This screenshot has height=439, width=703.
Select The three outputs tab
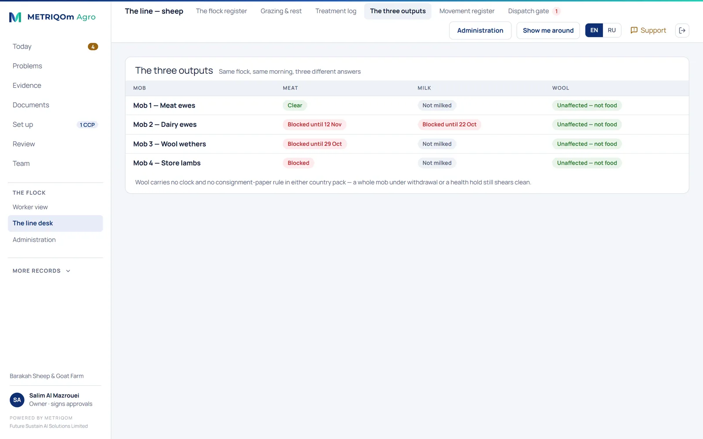[398, 11]
